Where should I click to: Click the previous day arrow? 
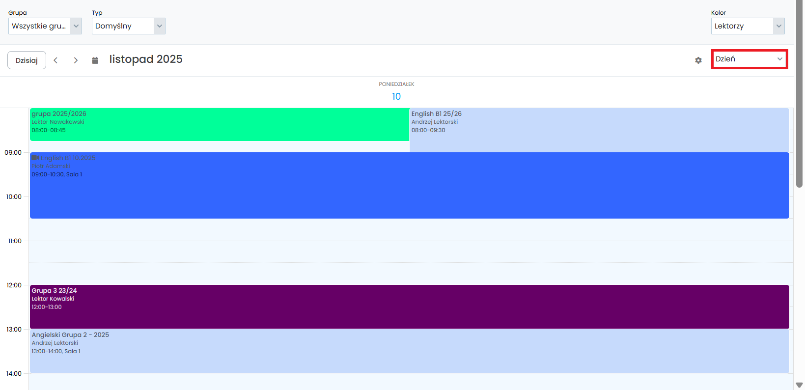point(56,60)
